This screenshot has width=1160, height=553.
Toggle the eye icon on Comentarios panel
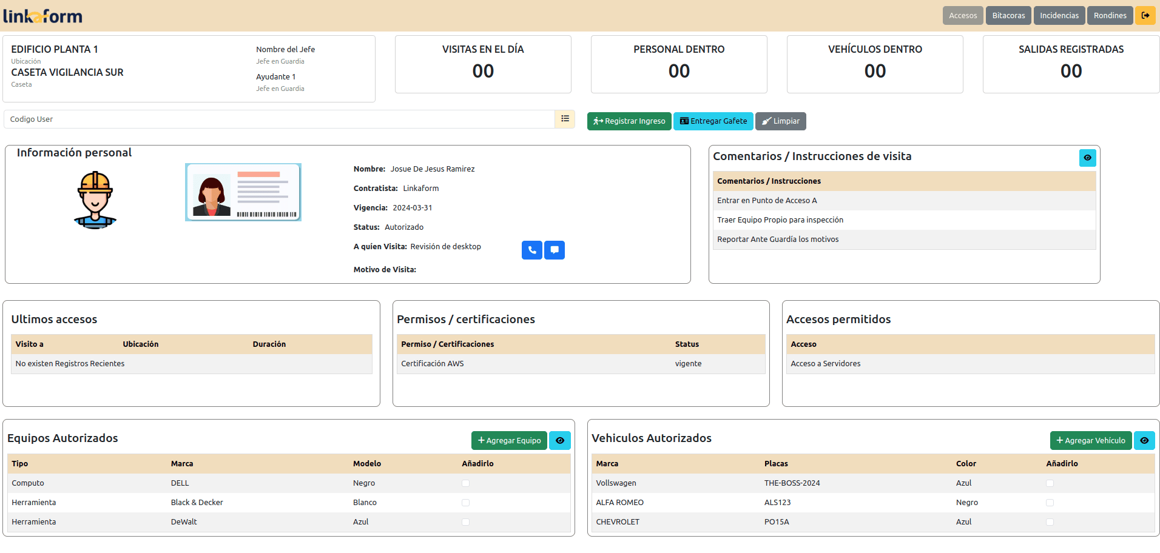tap(1087, 158)
